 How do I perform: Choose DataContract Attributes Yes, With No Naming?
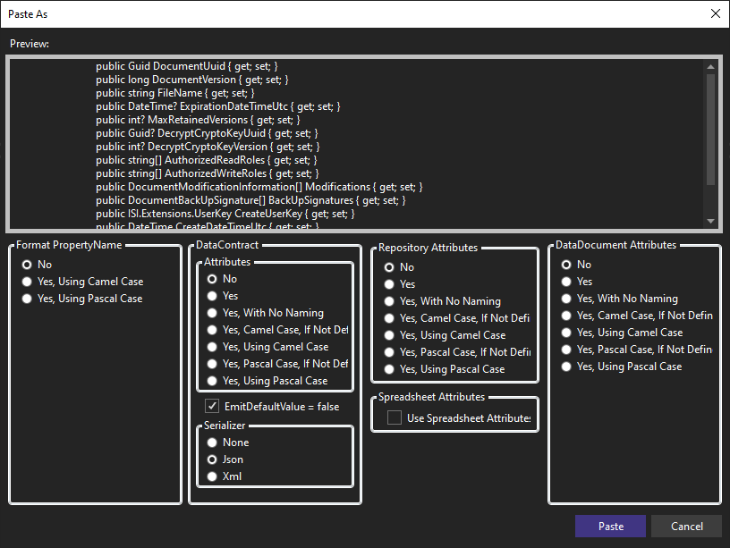[212, 313]
